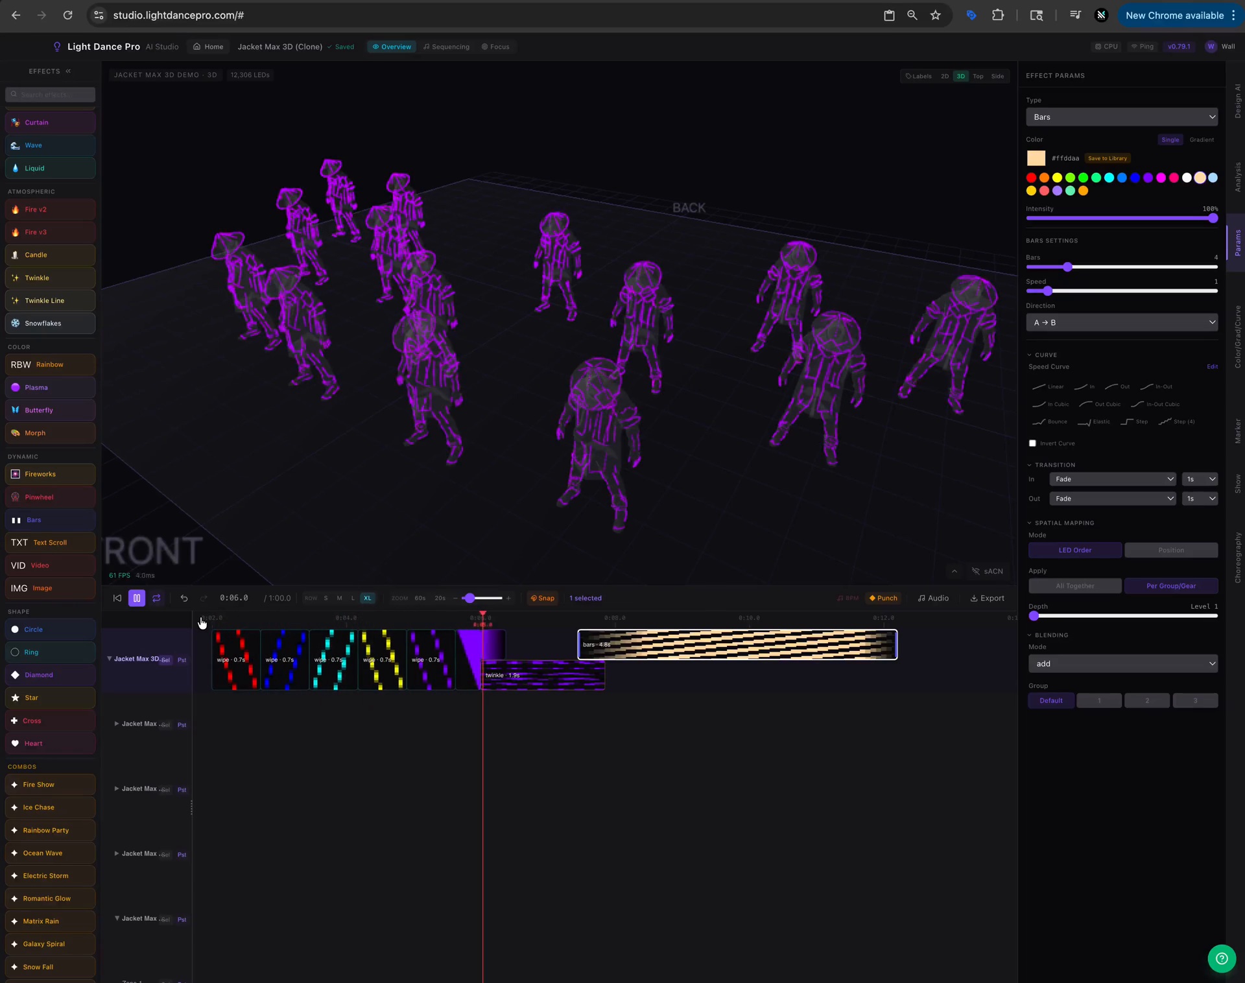Select the Fire v2 effect
This screenshot has height=983, width=1245.
[51, 209]
